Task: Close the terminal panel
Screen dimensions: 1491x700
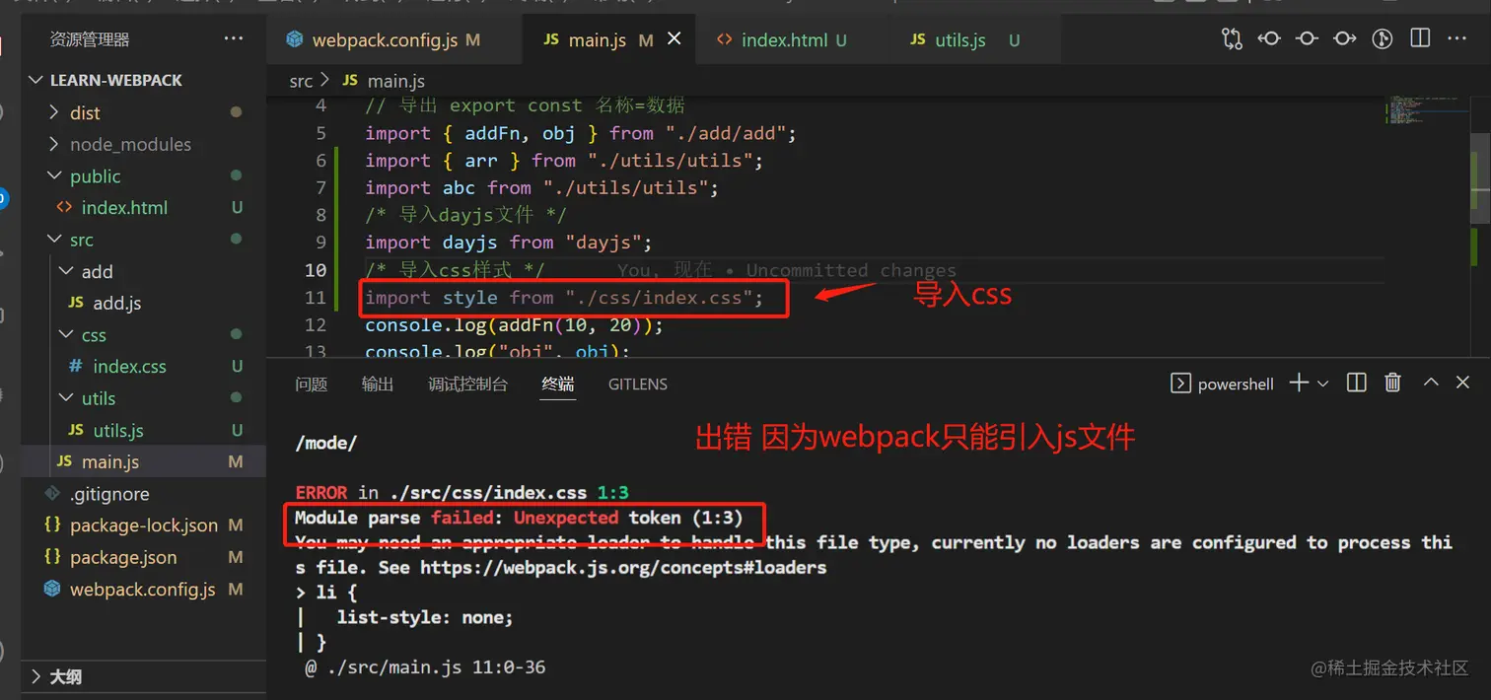Action: [1463, 383]
